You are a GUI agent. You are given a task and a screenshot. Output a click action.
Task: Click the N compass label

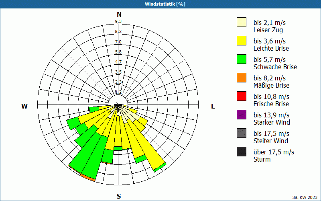click(119, 14)
